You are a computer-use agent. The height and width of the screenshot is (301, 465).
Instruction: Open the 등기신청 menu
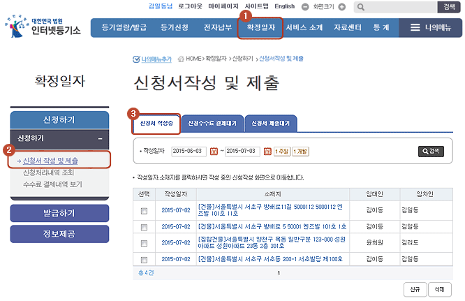175,27
